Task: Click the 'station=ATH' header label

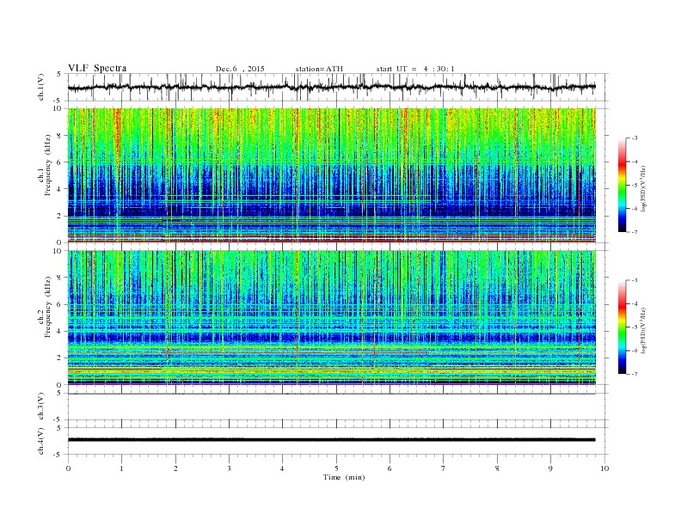Action: (319, 69)
